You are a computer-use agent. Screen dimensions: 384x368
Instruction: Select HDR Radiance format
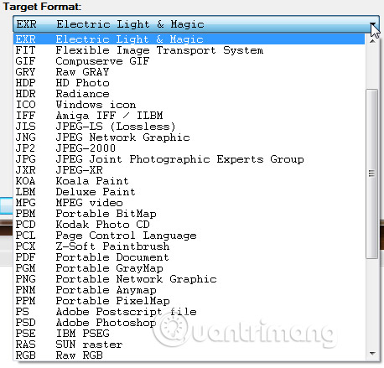tap(189, 94)
